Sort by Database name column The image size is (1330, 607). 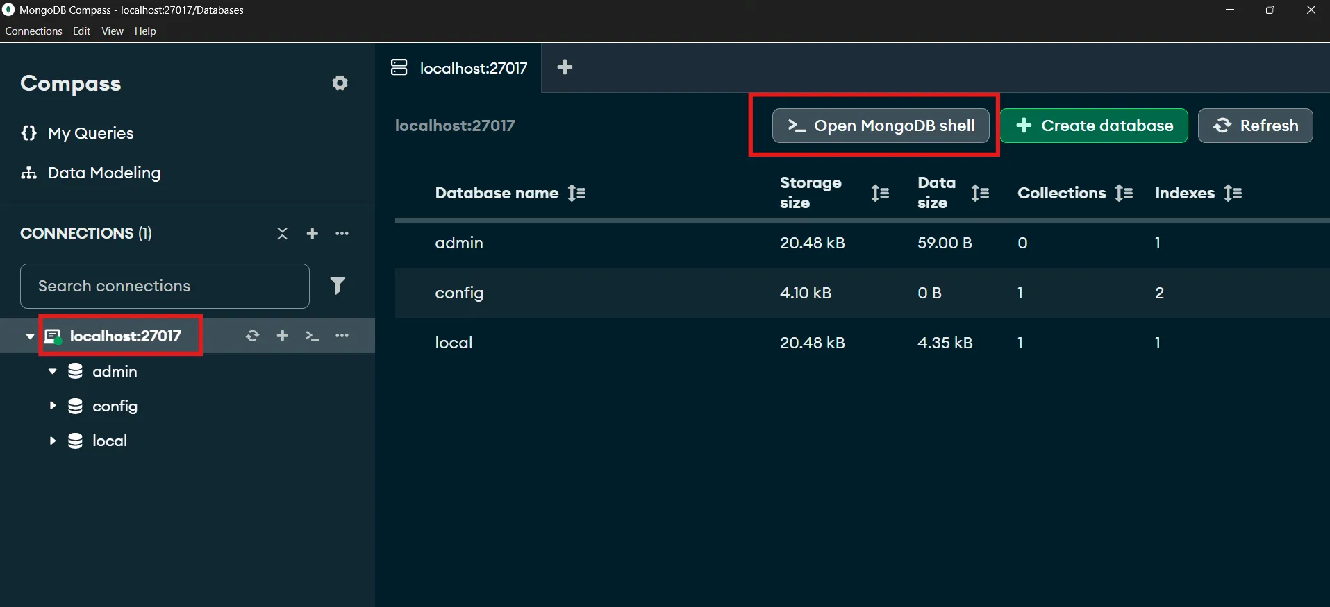tap(577, 193)
